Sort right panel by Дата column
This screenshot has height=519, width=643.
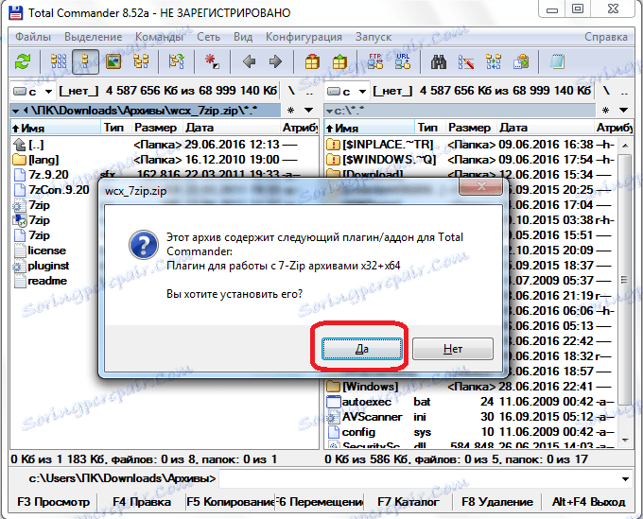pyautogui.click(x=546, y=128)
